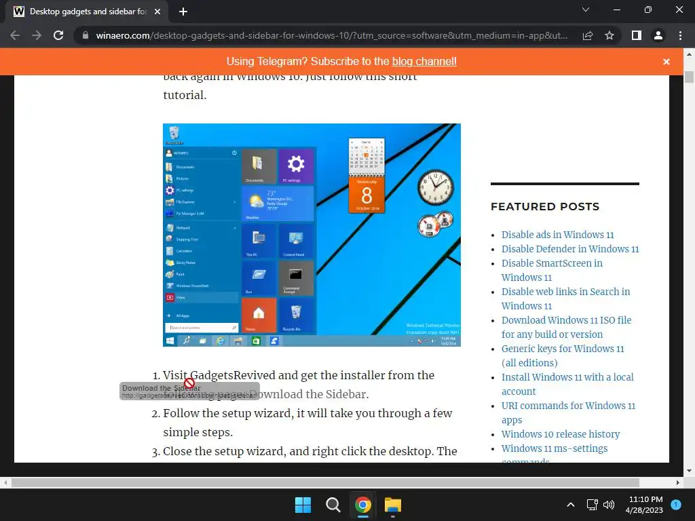Image resolution: width=695 pixels, height=521 pixels.
Task: Open Disable web links in Search post
Action: coord(565,298)
